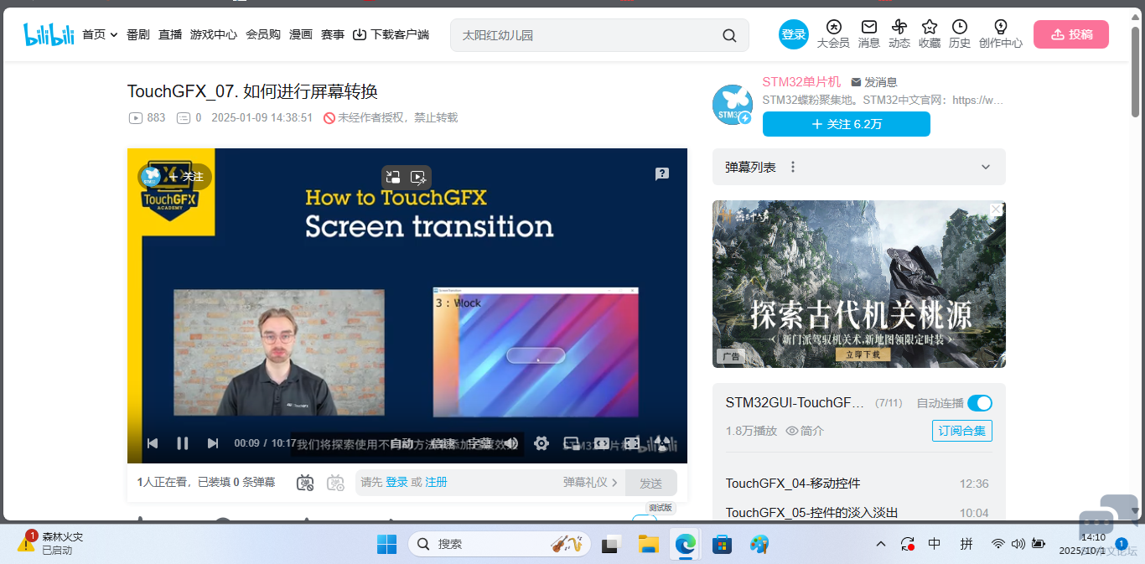Toggle the 自动连播 autoplay switch
This screenshot has width=1145, height=564.
(979, 403)
